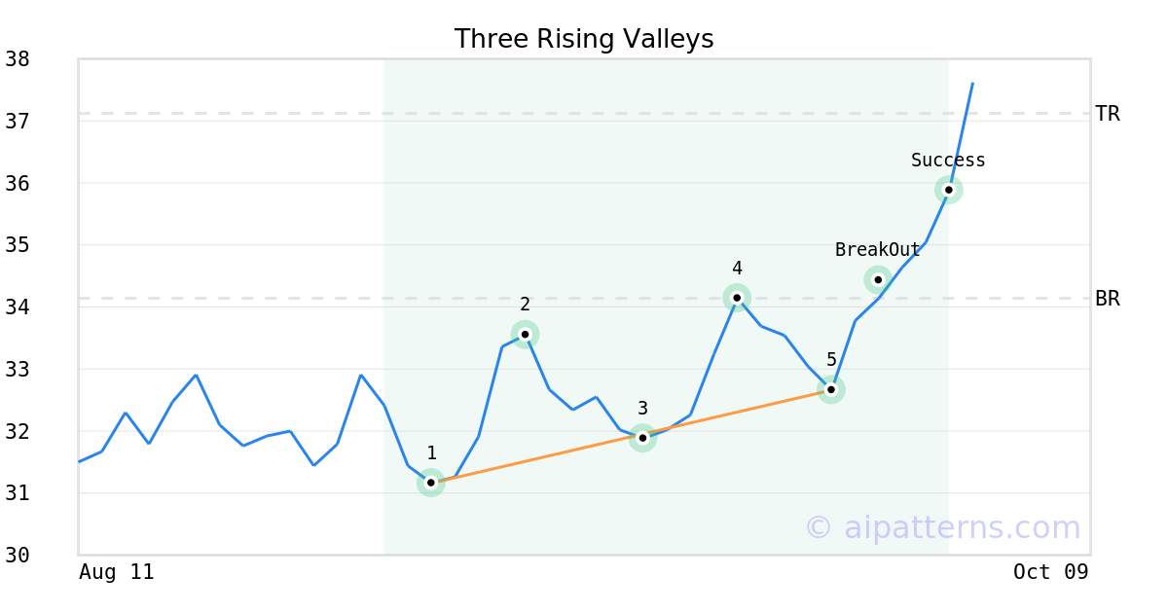
Task: Select the Aug 11 start date label
Action: [117, 572]
